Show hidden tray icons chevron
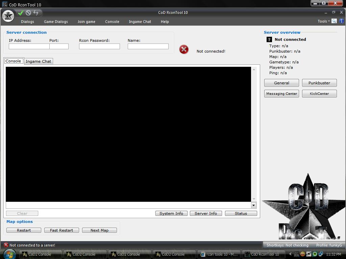Image resolution: width=346 pixels, height=259 pixels. (x=290, y=254)
